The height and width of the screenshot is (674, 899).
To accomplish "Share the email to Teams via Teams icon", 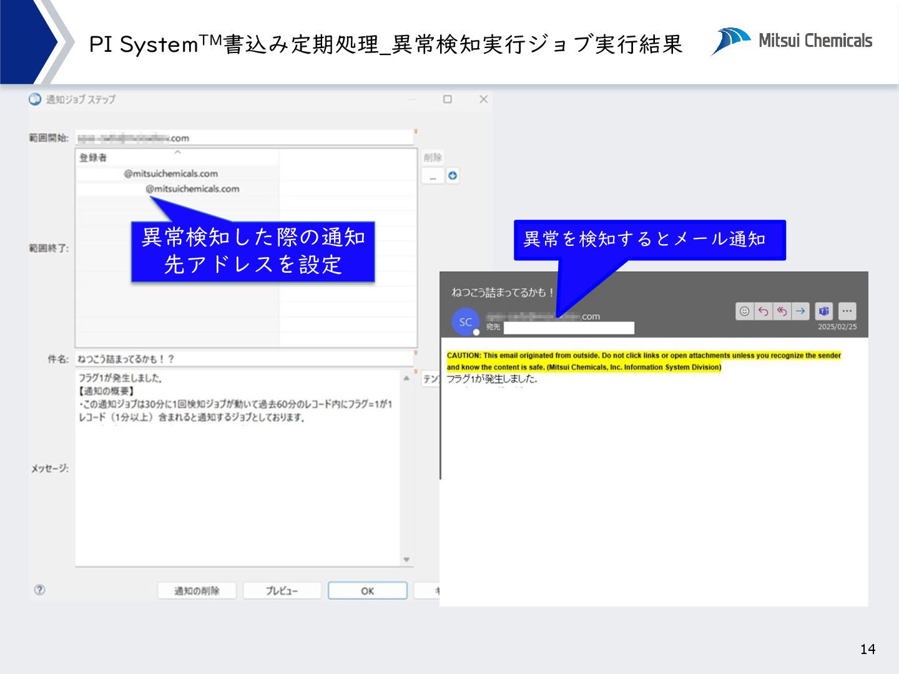I will (x=824, y=311).
